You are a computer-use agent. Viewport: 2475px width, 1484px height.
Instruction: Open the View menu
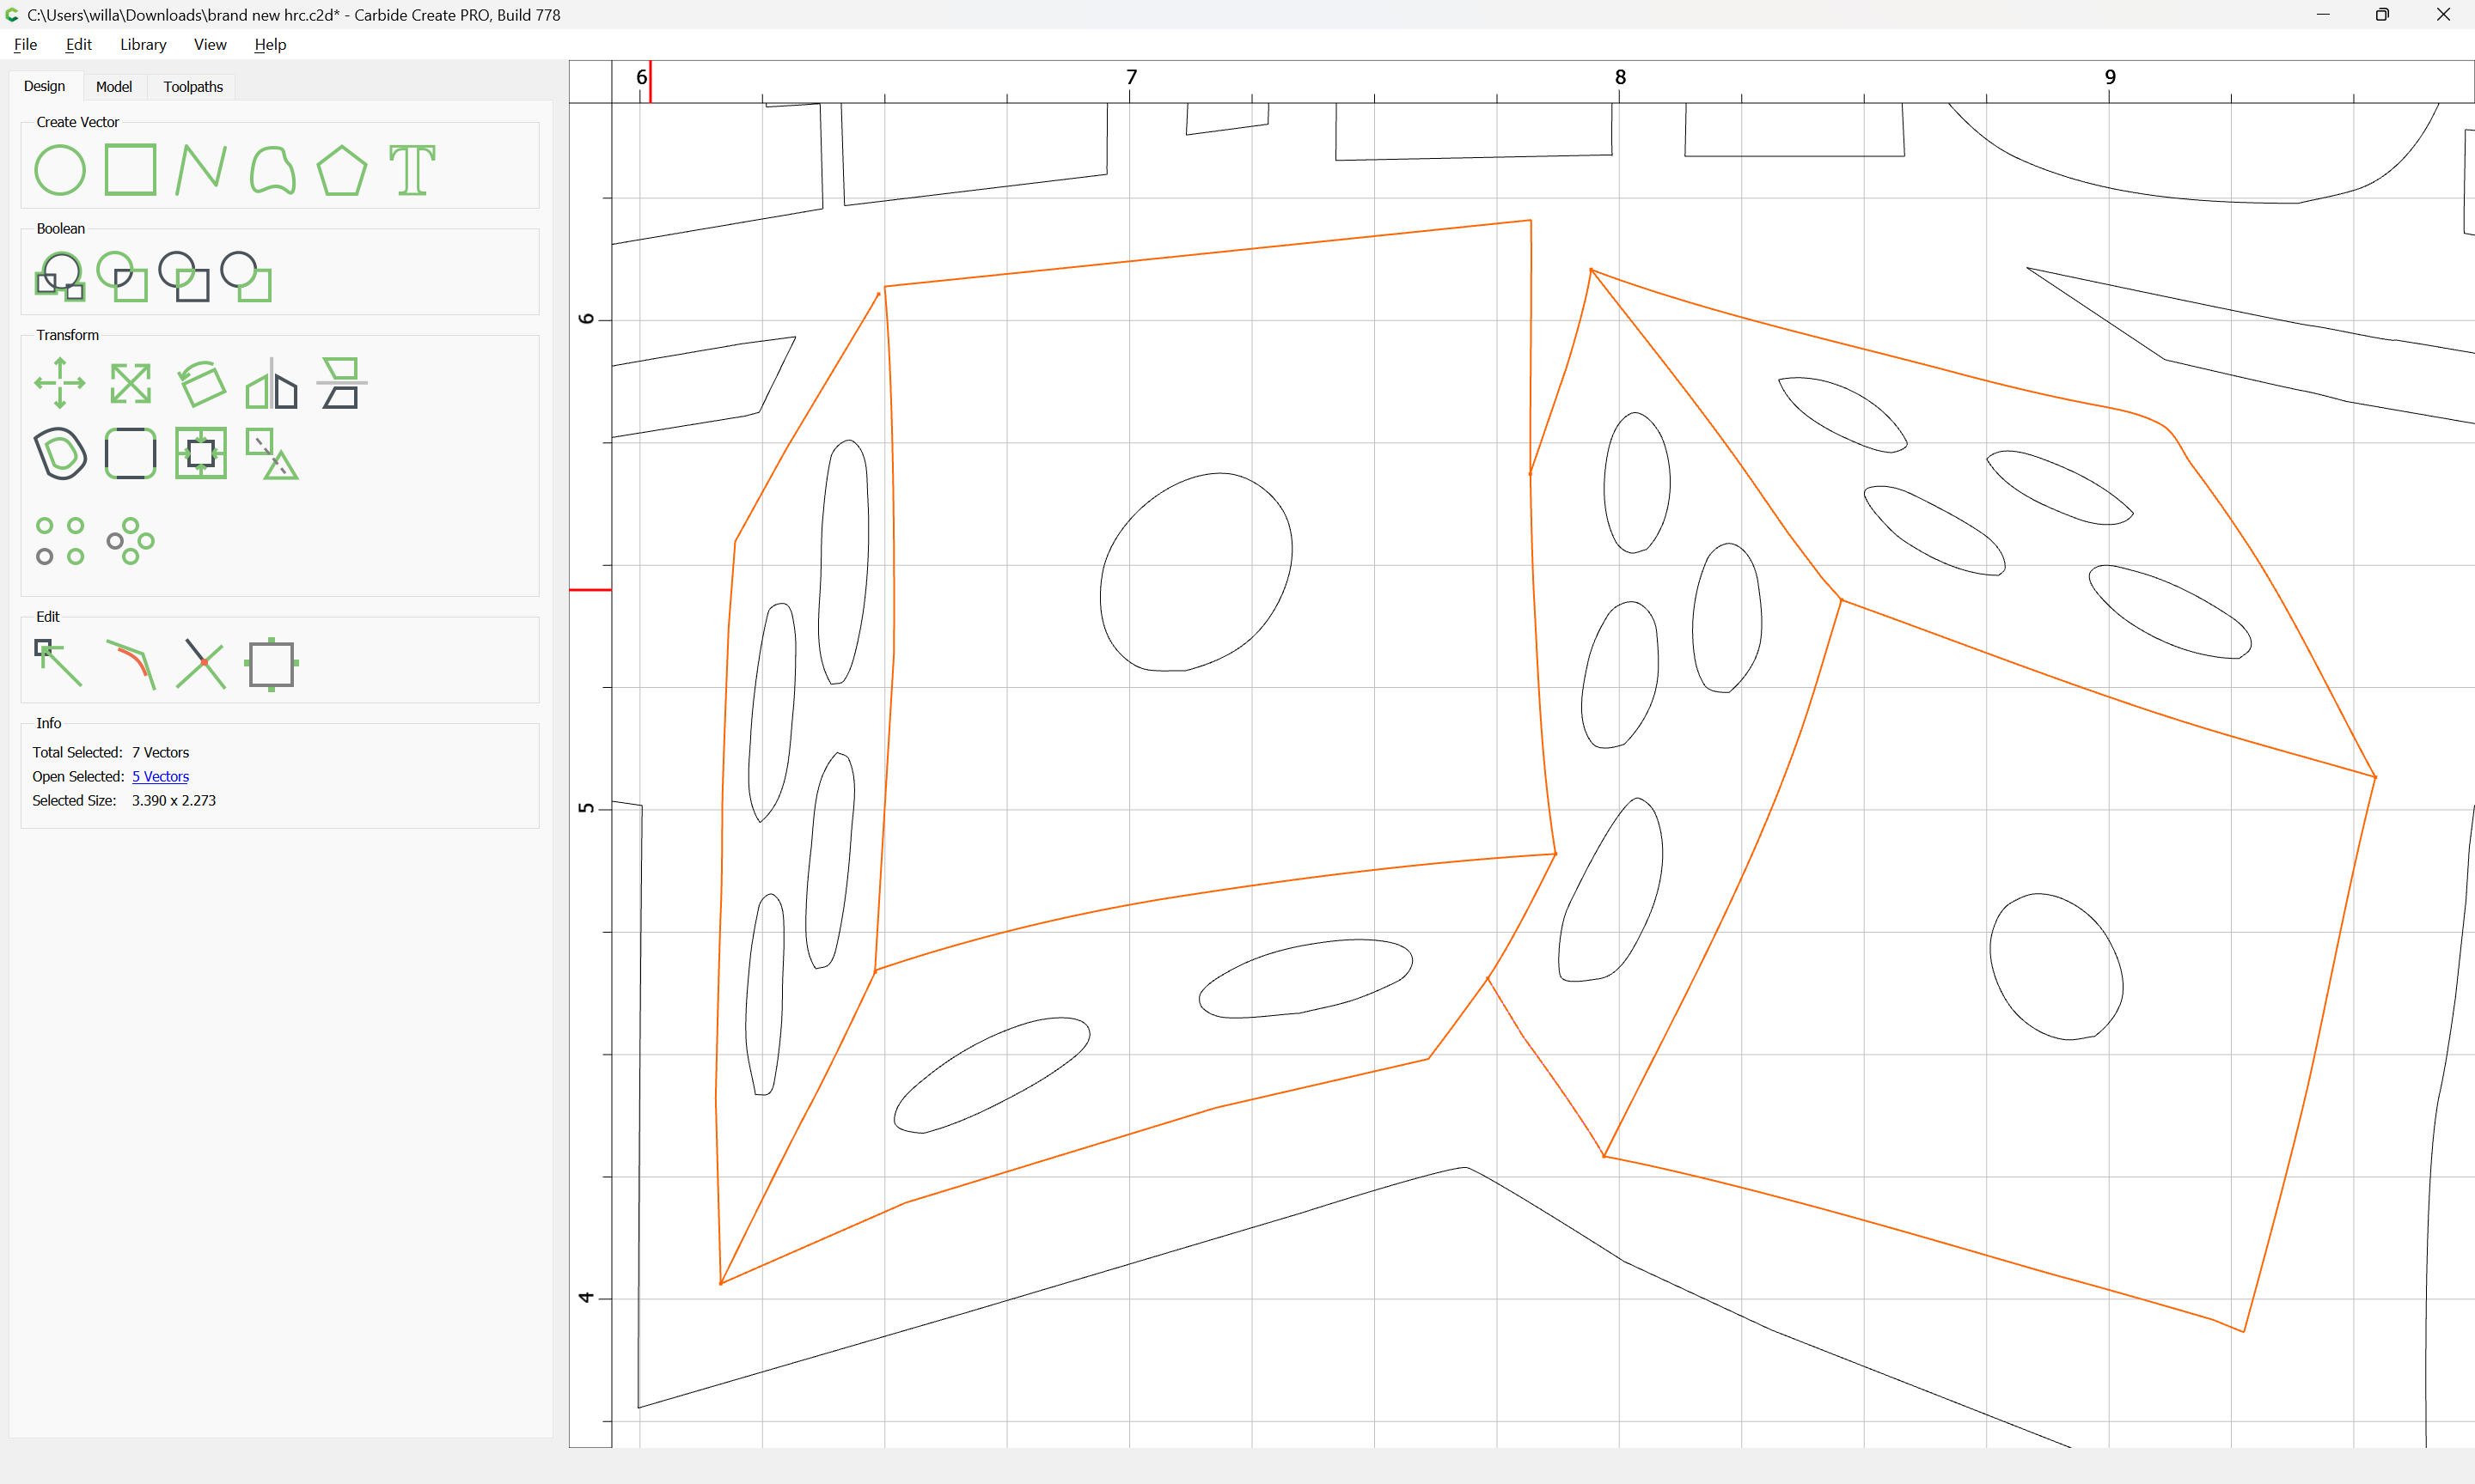click(x=210, y=44)
